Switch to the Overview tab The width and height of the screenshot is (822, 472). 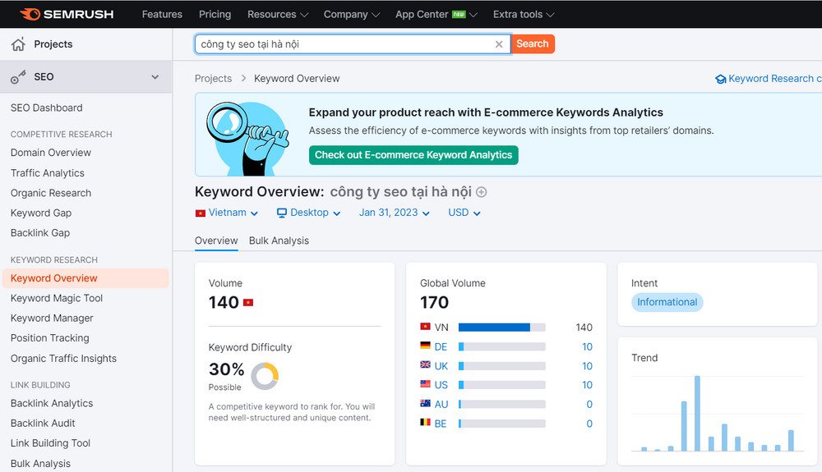[216, 241]
